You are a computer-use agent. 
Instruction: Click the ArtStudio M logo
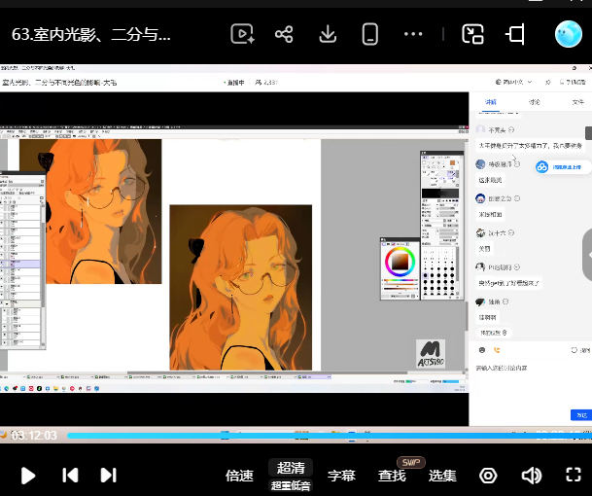431,354
